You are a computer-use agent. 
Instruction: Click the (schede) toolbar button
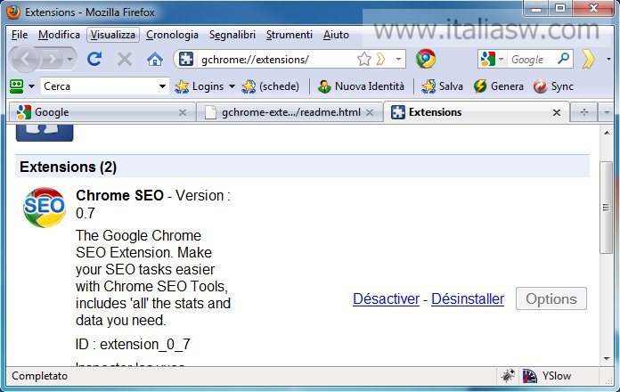271,86
